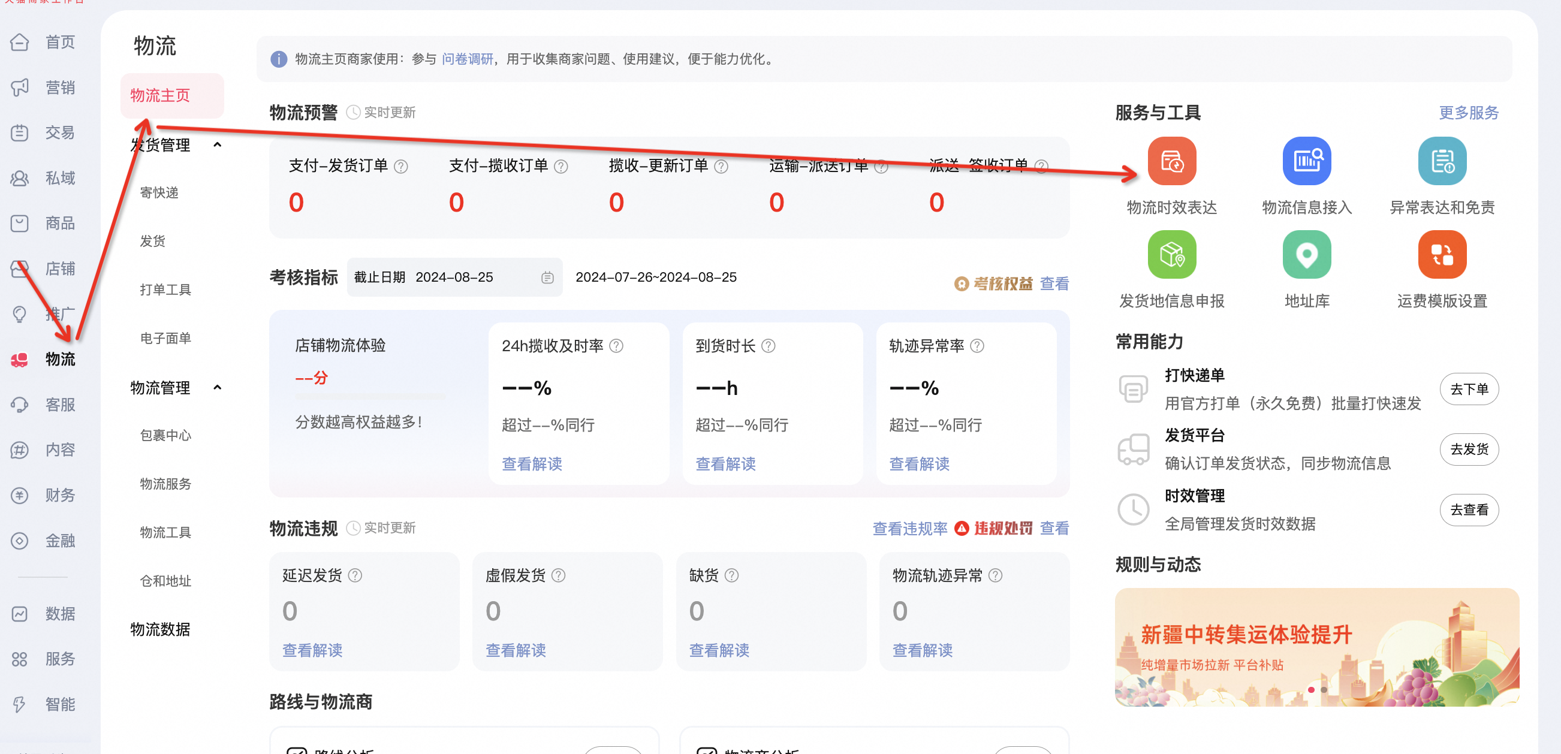The image size is (1561, 754).
Task: Click the 商品 bag icon in sidebar
Action: (19, 223)
